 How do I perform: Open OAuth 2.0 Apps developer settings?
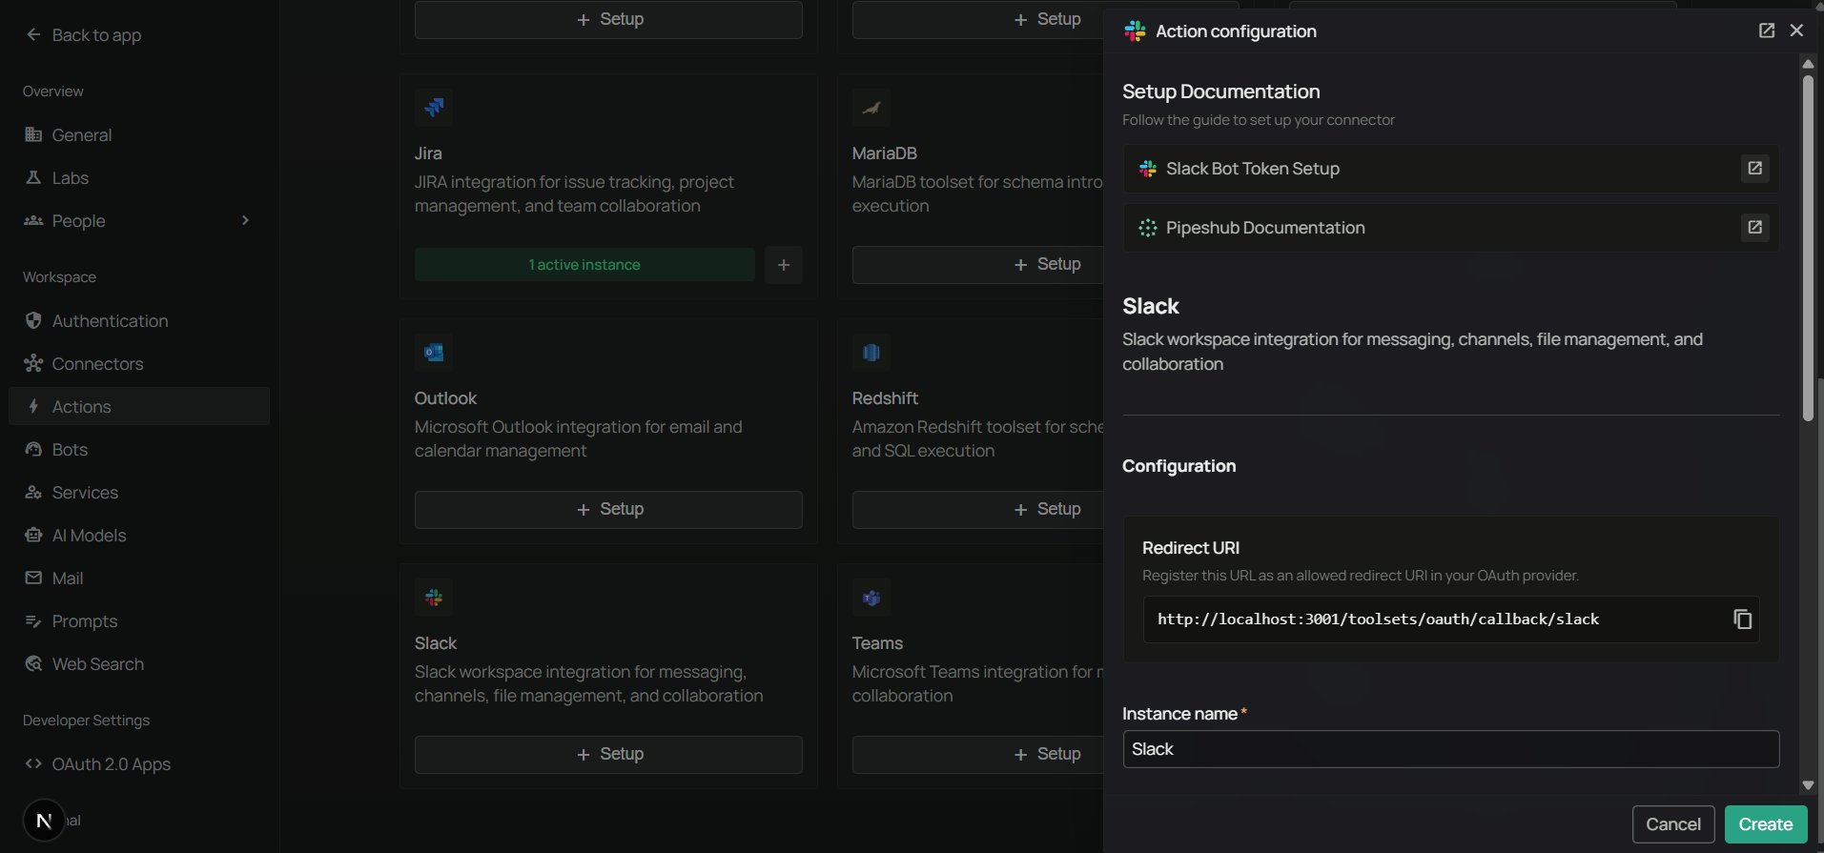click(x=139, y=764)
